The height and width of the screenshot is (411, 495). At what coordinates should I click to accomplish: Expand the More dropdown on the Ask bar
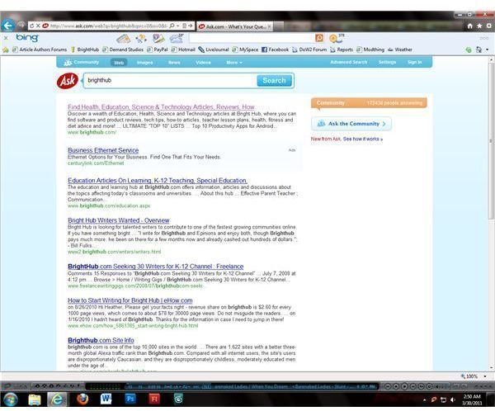234,63
